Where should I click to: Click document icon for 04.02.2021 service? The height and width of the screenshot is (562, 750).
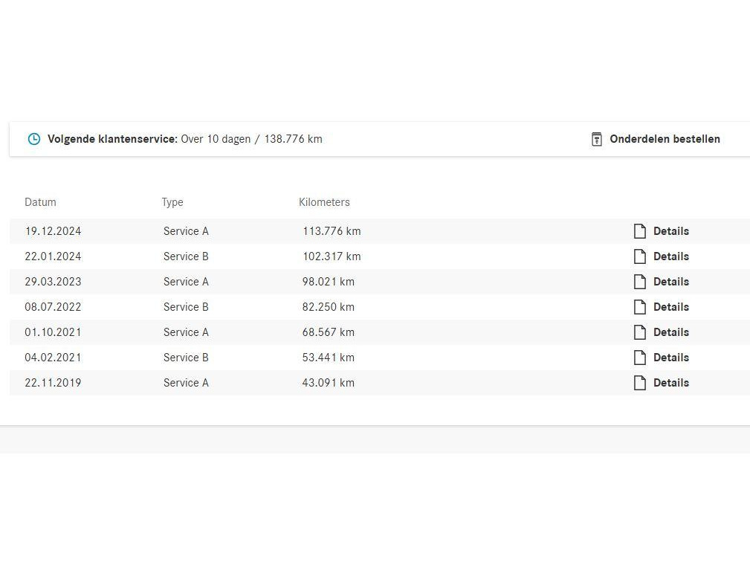click(x=639, y=358)
